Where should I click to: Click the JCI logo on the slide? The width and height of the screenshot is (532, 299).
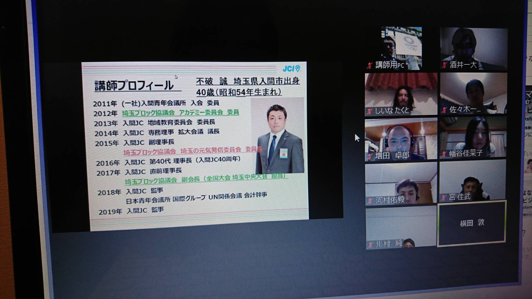291,69
